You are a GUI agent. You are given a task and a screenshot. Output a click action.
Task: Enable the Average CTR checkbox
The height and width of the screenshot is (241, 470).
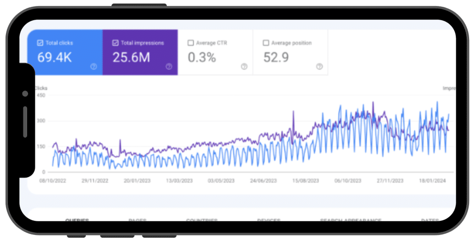point(190,43)
